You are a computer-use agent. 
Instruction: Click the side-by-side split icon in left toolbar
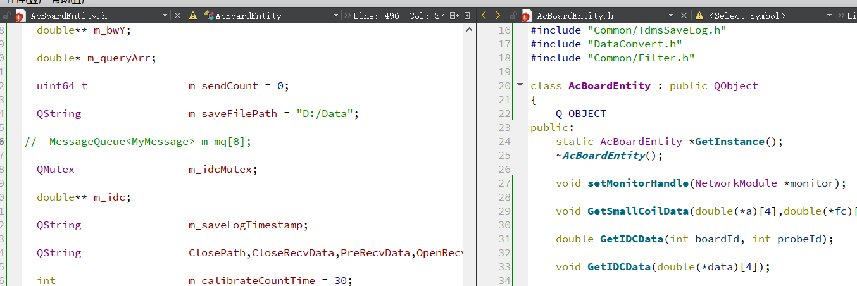point(467,16)
